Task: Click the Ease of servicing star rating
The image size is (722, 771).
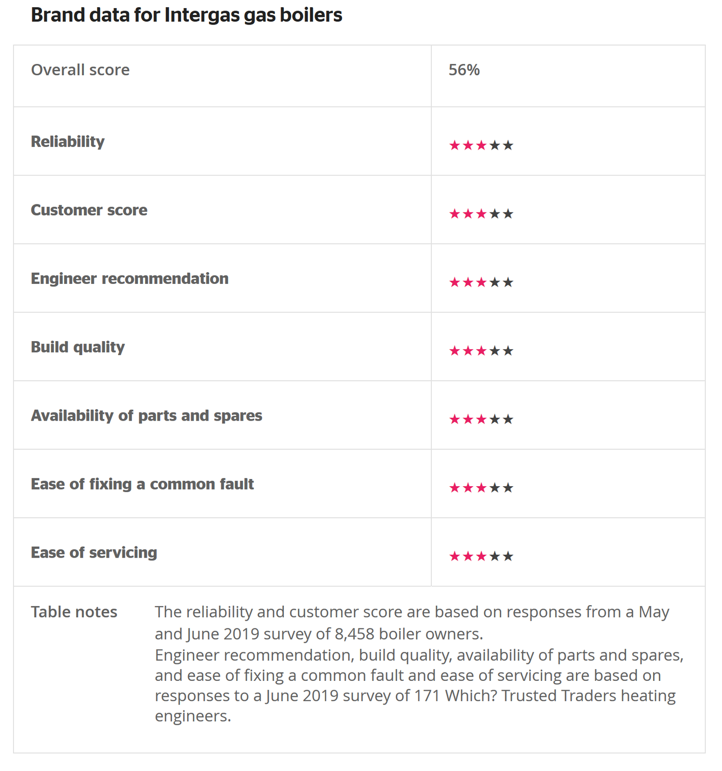Action: pyautogui.click(x=481, y=556)
